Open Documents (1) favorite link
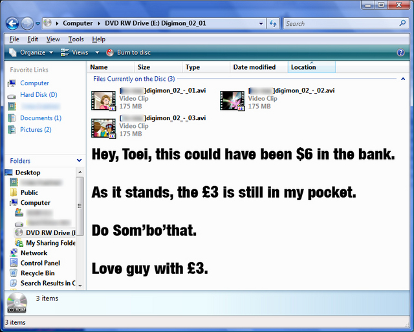The image size is (414, 332). (41, 118)
